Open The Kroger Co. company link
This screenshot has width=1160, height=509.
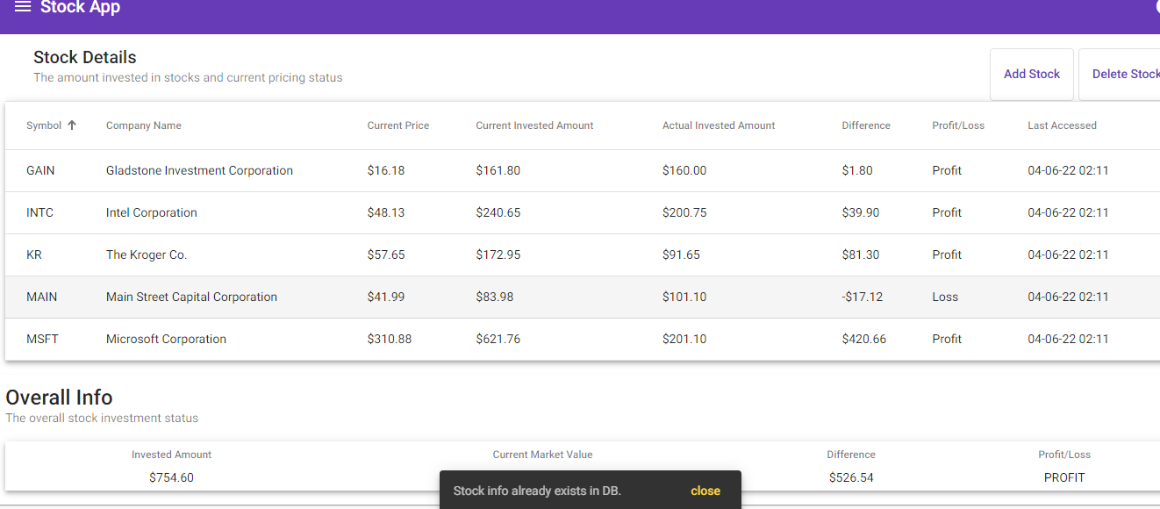click(x=147, y=254)
